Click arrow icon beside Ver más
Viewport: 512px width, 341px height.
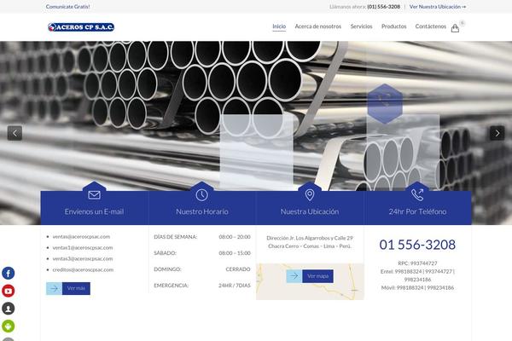coord(55,288)
